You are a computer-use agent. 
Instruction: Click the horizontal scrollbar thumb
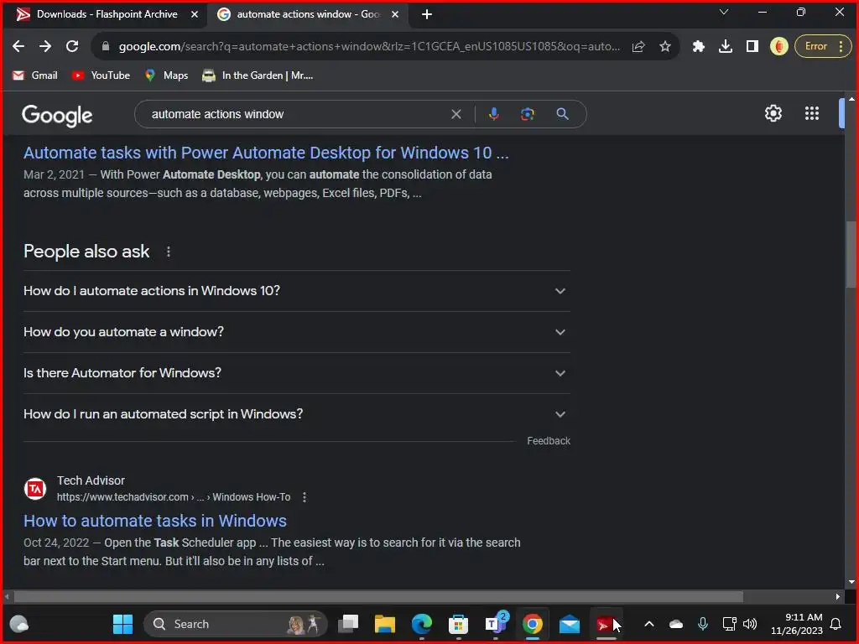coord(378,596)
